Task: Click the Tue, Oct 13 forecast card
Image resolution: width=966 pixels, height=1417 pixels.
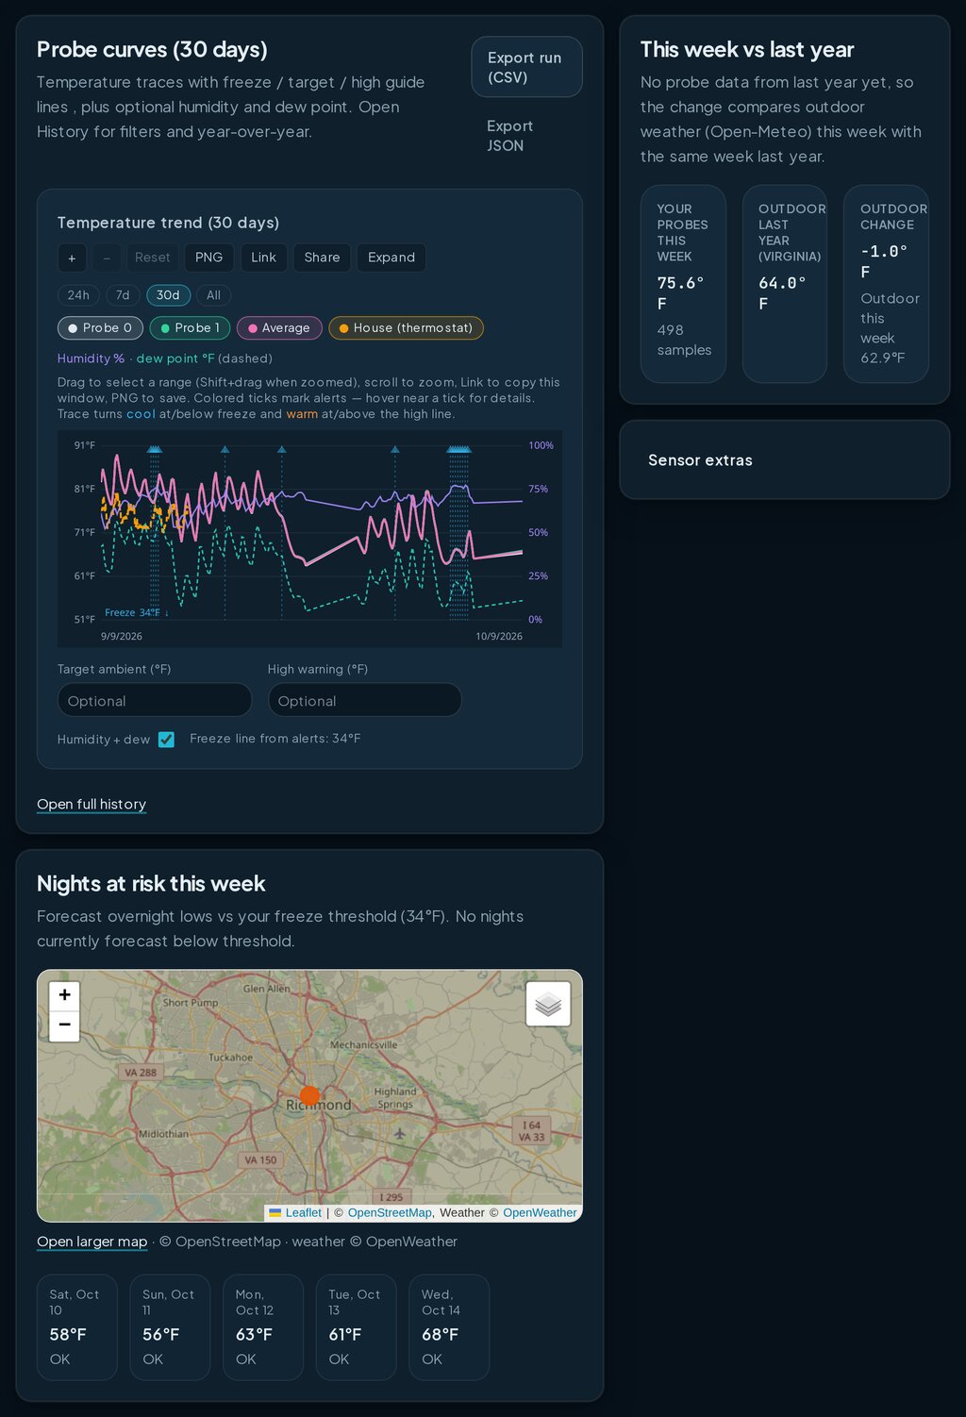Action: click(x=356, y=1327)
